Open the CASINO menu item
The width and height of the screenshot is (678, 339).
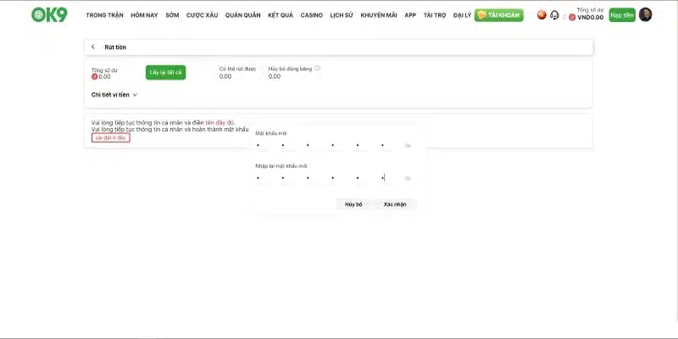311,15
